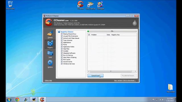This screenshot has height=102, width=182.
Task: Toggle ActiveX and Class Issues checkbox
Action: [x=62, y=38]
